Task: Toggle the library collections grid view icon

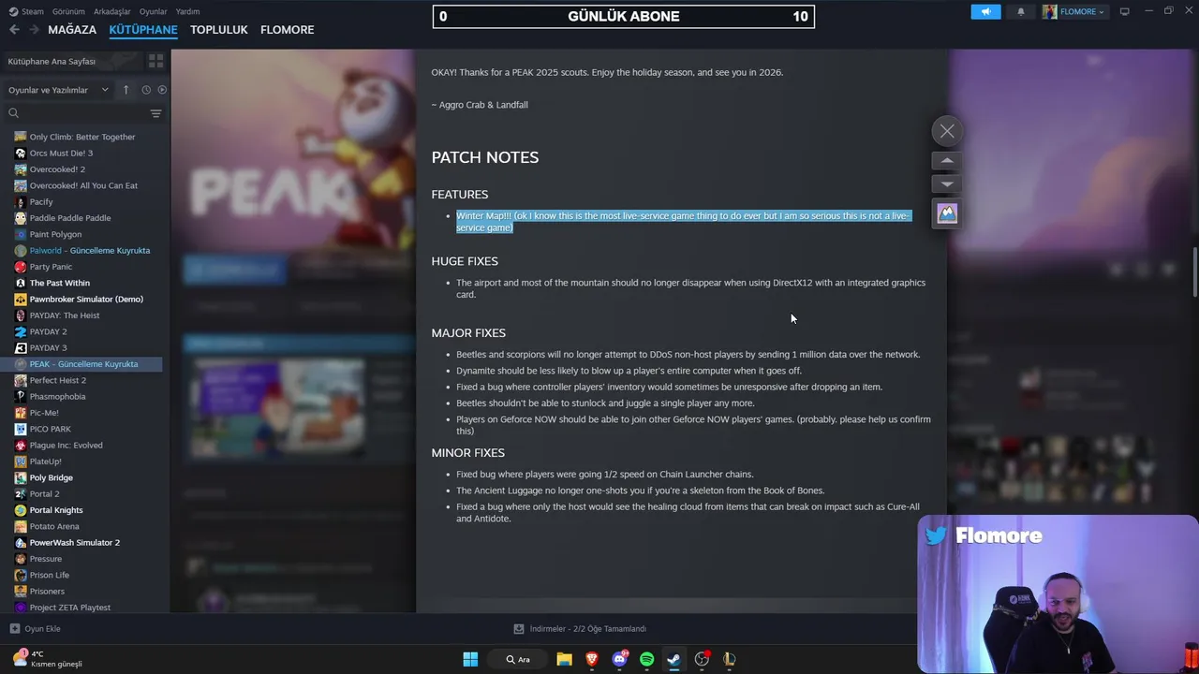Action: [155, 61]
